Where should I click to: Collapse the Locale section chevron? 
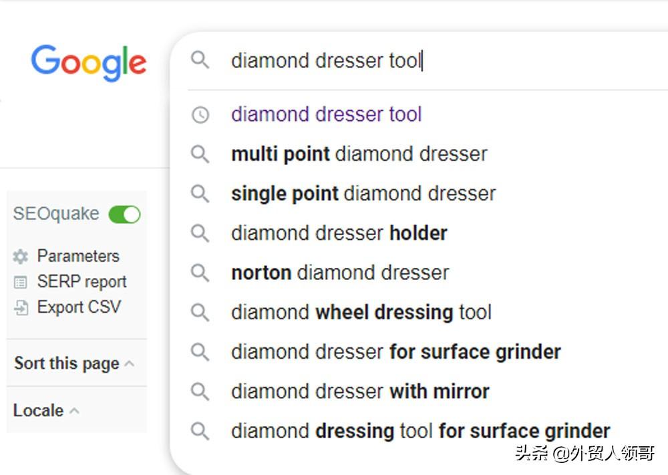[74, 411]
